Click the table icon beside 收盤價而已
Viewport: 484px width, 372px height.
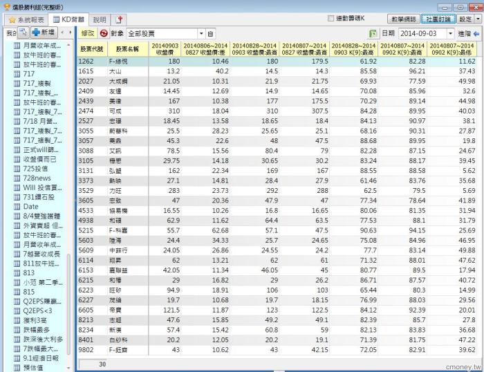(x=17, y=159)
